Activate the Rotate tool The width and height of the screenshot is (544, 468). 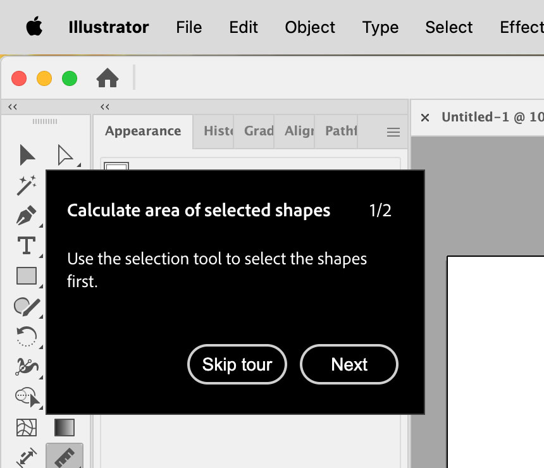click(25, 336)
